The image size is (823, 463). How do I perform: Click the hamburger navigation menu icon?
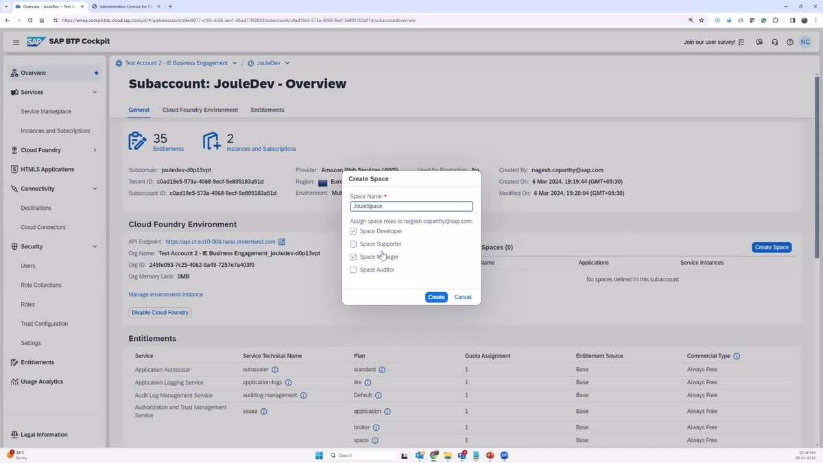pyautogui.click(x=16, y=42)
